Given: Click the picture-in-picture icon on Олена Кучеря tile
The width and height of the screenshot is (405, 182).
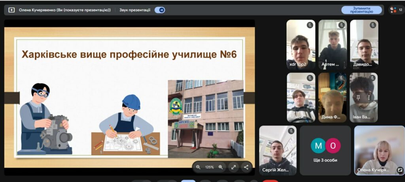Looking at the screenshot, I should (399, 170).
